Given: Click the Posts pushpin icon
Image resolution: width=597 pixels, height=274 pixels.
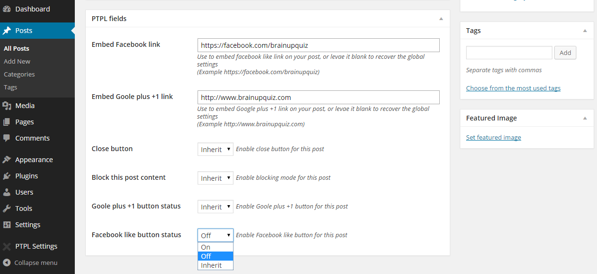Looking at the screenshot, I should point(7,31).
